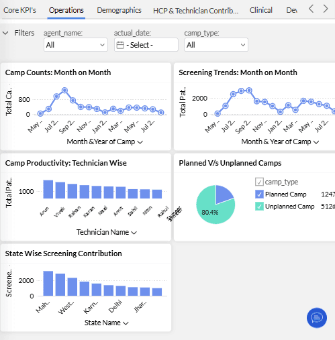The width and height of the screenshot is (335, 340).
Task: Click the Planned V/s Unplanned Camps title
Action: click(x=230, y=163)
